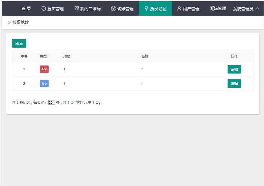Select the active 授权地址 tab label
264x186 pixels.
(158, 9)
